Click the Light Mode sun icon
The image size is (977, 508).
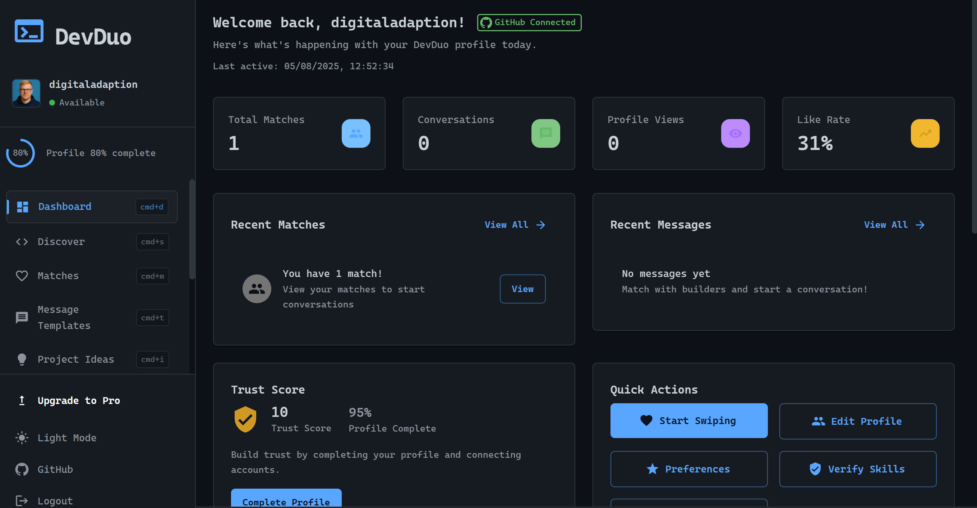[22, 438]
